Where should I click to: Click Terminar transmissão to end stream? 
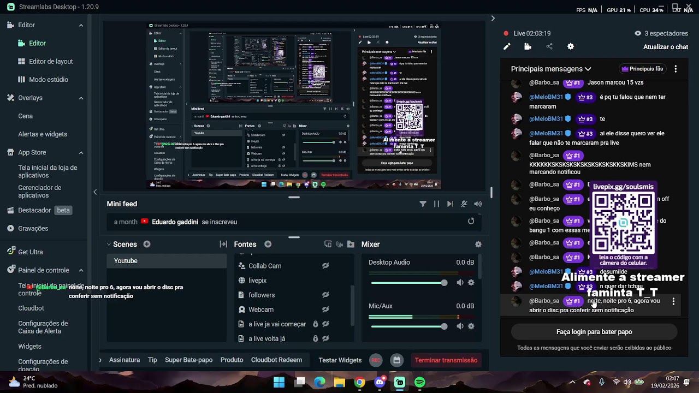tap(446, 360)
